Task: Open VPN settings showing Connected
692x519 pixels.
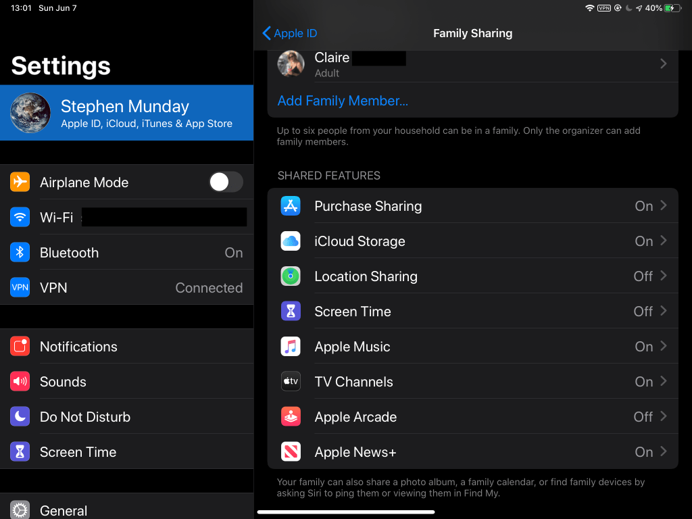Action: pyautogui.click(x=126, y=288)
